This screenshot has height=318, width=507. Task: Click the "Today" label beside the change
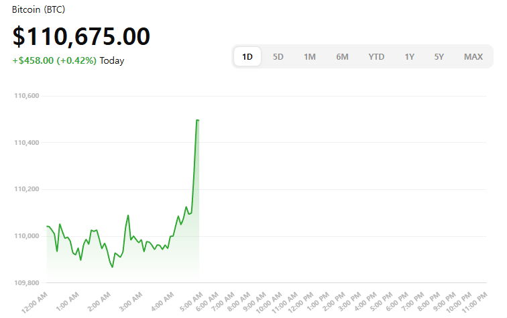112,60
